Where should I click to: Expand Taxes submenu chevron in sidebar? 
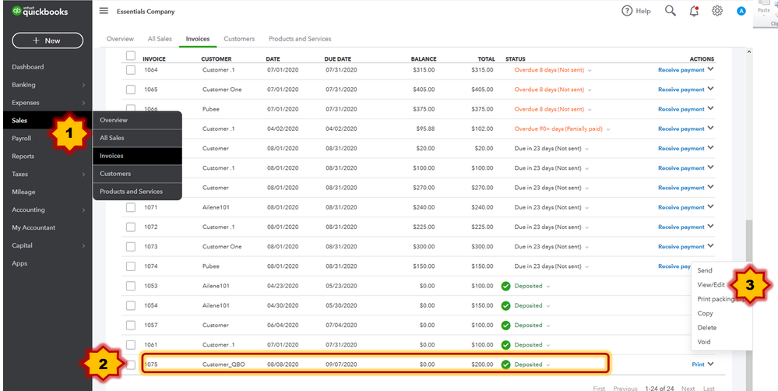coord(83,174)
